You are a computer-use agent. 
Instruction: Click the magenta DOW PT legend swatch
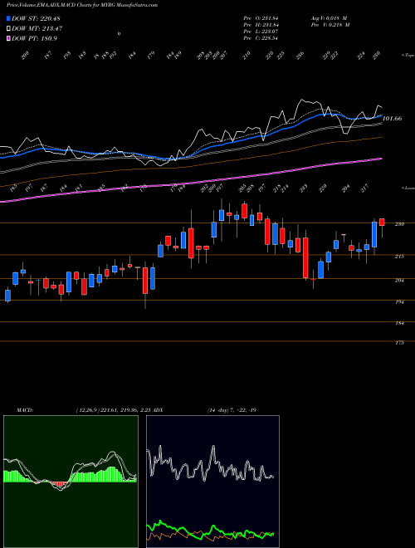coord(9,38)
